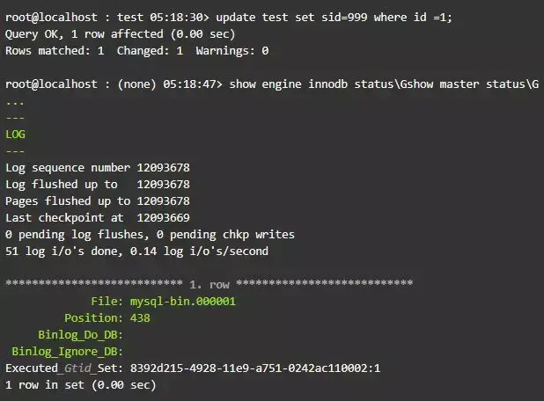Click the mysql-bin.000001 file name
Viewport: 544px width, 401px height.
[x=183, y=301]
